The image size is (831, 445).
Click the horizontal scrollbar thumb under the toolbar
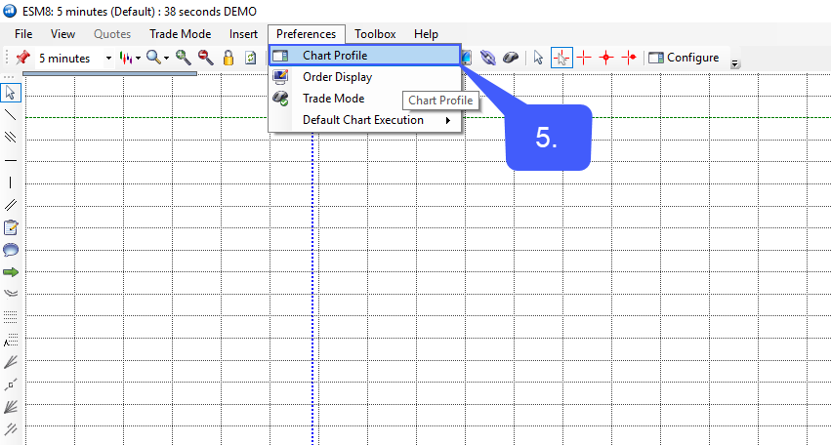109,73
